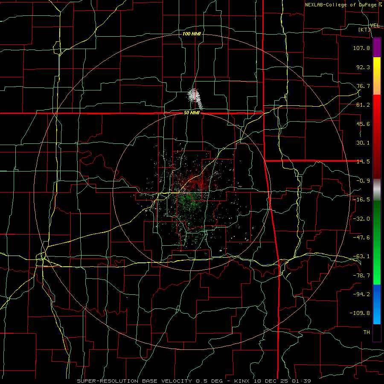Select the 45.6 velocity scale value

coord(363,124)
